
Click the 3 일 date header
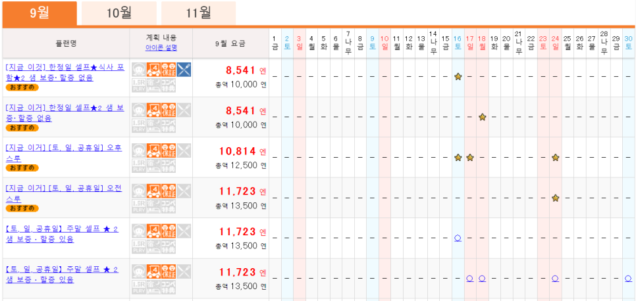coord(300,43)
